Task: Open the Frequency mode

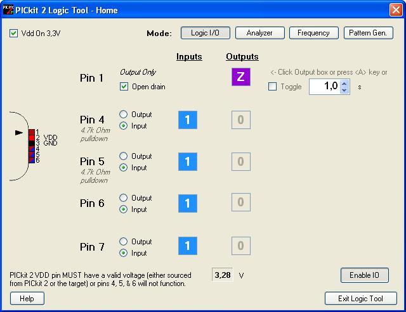Action: pyautogui.click(x=314, y=33)
